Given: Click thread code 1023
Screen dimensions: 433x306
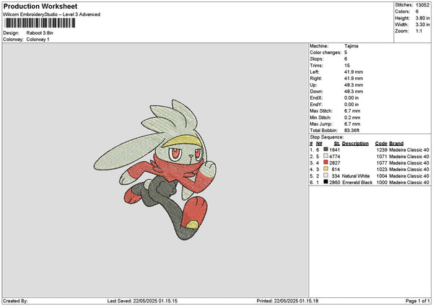Looking at the screenshot, I should click(382, 170).
